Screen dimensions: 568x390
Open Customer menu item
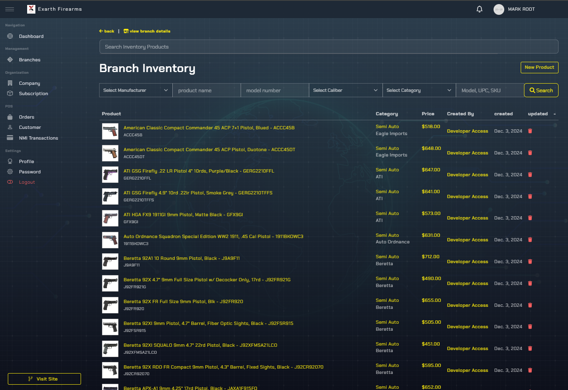[30, 127]
